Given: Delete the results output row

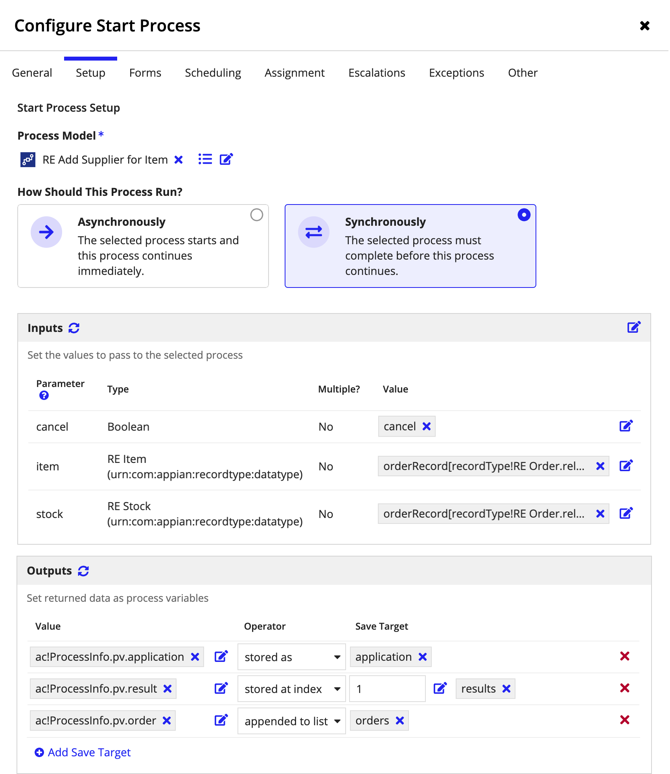Looking at the screenshot, I should pyautogui.click(x=625, y=688).
